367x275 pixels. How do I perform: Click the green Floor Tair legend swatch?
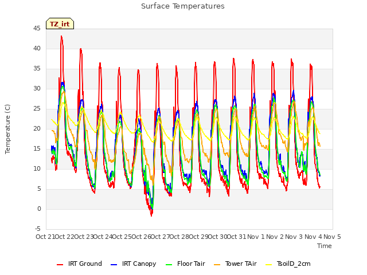pos(169,265)
